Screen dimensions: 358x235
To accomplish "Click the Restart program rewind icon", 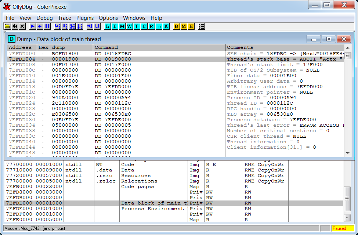I will pyautogui.click(x=15, y=26).
